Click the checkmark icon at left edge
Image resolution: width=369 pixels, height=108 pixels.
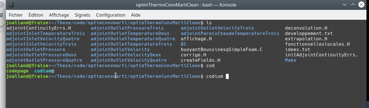[2, 26]
